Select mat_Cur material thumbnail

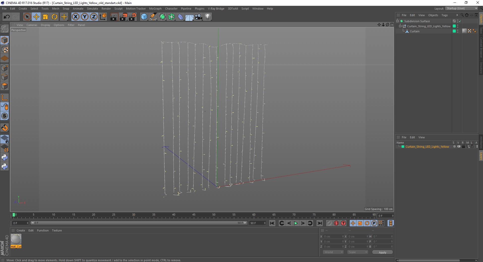pyautogui.click(x=16, y=241)
